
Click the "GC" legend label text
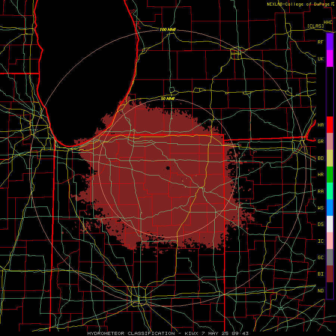point(320,257)
